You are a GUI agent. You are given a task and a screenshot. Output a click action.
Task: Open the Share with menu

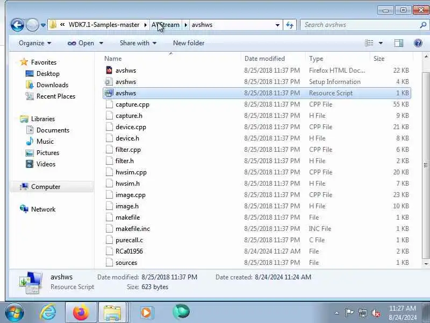pos(138,43)
